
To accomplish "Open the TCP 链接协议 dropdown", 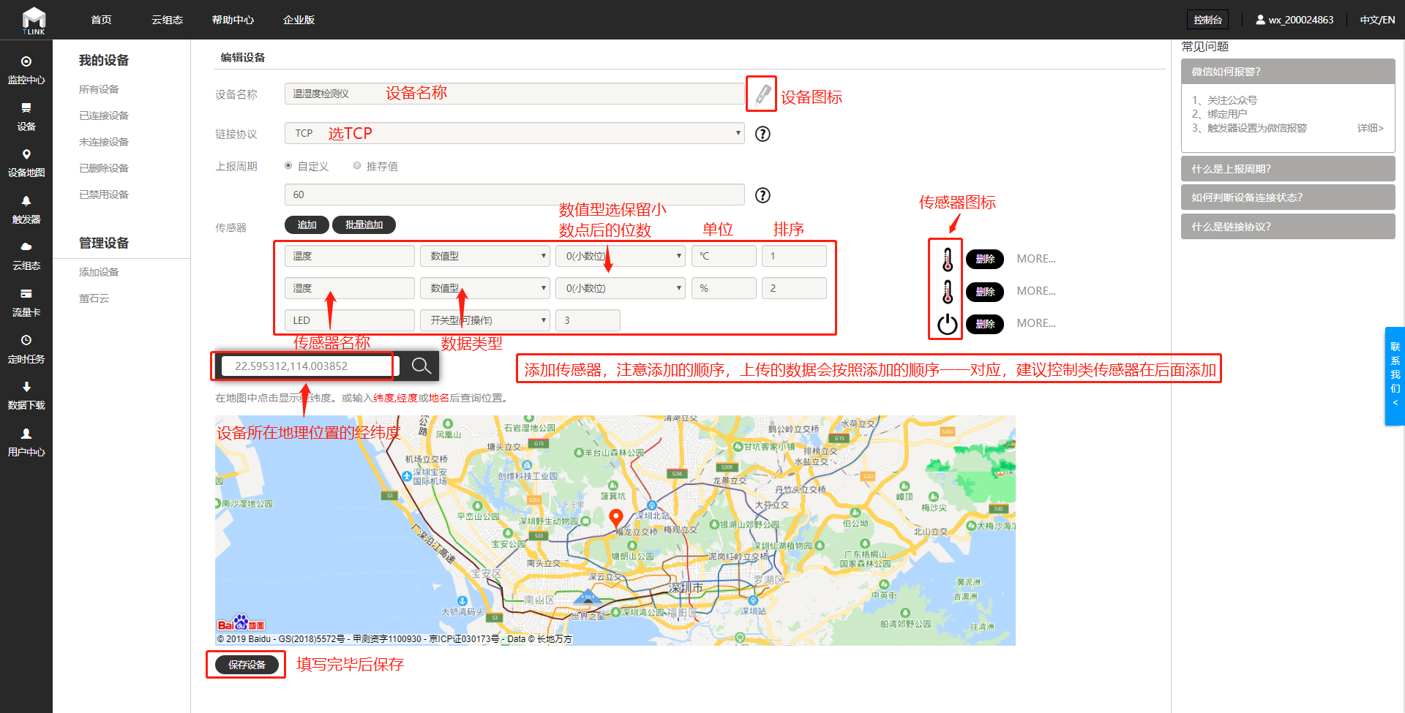I will pos(514,133).
